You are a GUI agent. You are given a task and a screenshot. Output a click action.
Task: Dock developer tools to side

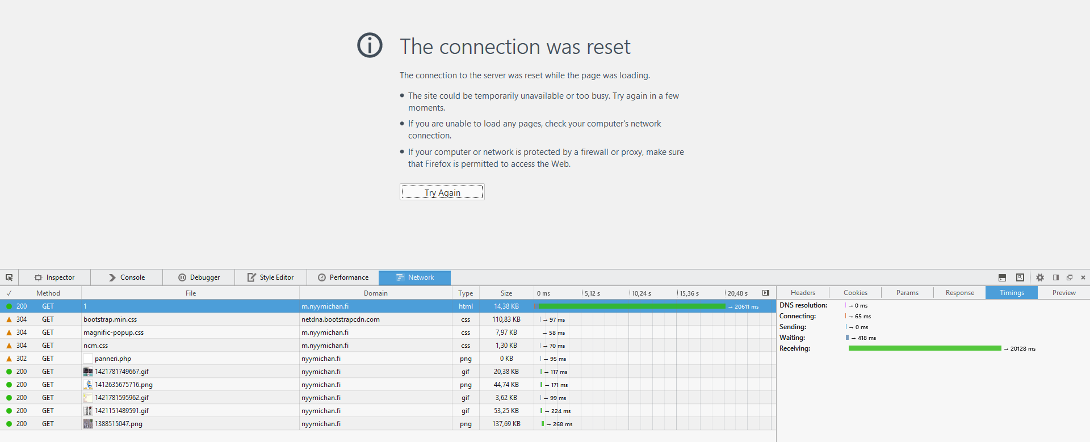coord(1056,277)
